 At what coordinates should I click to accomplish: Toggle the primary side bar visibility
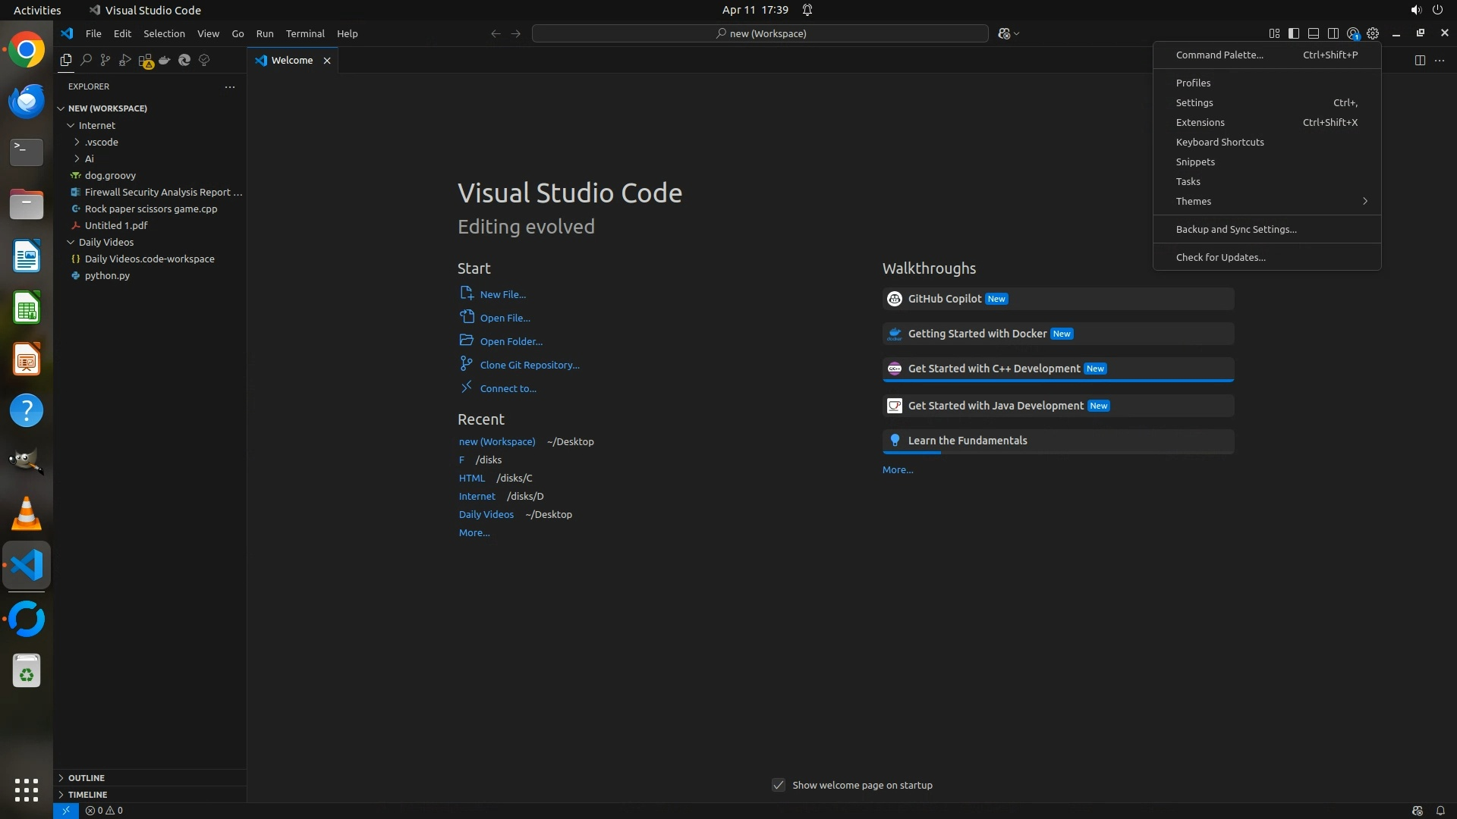(x=1294, y=33)
